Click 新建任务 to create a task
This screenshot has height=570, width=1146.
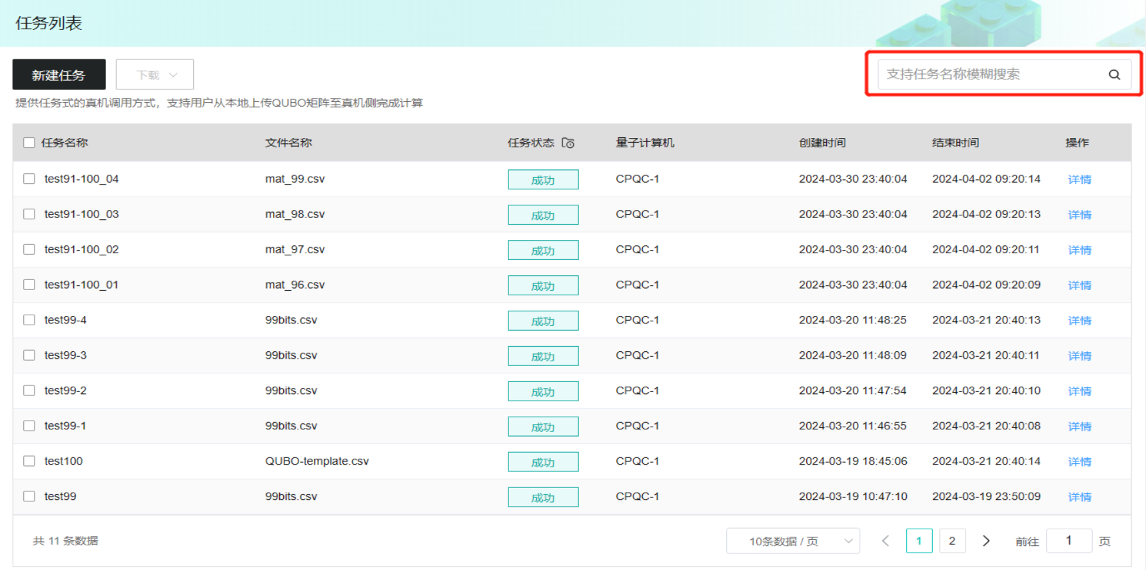[59, 75]
